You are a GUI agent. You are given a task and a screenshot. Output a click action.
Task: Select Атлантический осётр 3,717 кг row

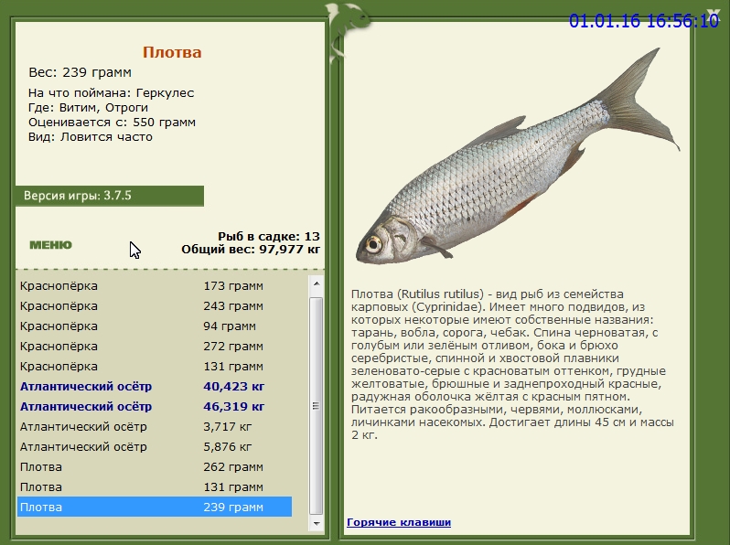pyautogui.click(x=155, y=426)
